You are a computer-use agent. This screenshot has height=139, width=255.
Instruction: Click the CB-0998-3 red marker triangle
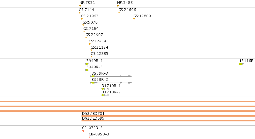click(x=90, y=137)
